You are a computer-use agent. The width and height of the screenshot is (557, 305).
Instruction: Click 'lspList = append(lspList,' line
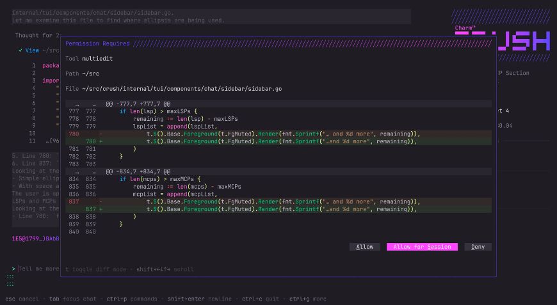pyautogui.click(x=175, y=126)
